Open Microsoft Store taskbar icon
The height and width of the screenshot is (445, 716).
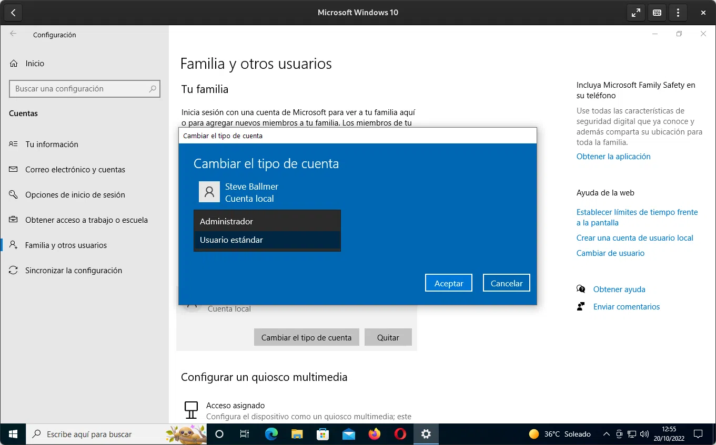click(x=322, y=434)
